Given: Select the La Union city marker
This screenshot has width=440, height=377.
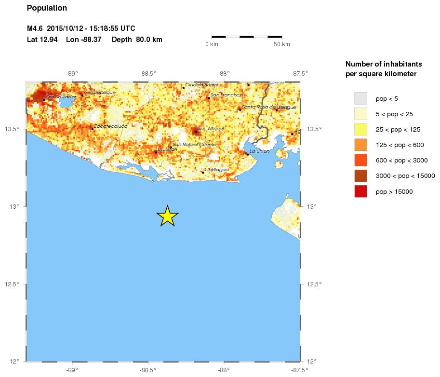Looking at the screenshot, I should pyautogui.click(x=248, y=154).
